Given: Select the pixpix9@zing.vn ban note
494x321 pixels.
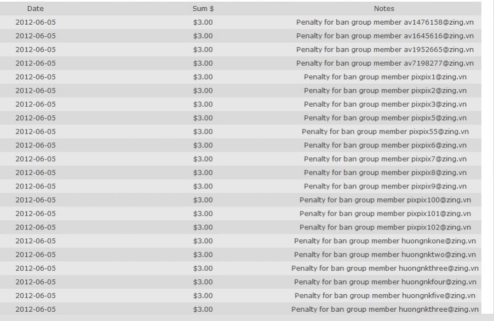Looking at the screenshot, I should (385, 186).
